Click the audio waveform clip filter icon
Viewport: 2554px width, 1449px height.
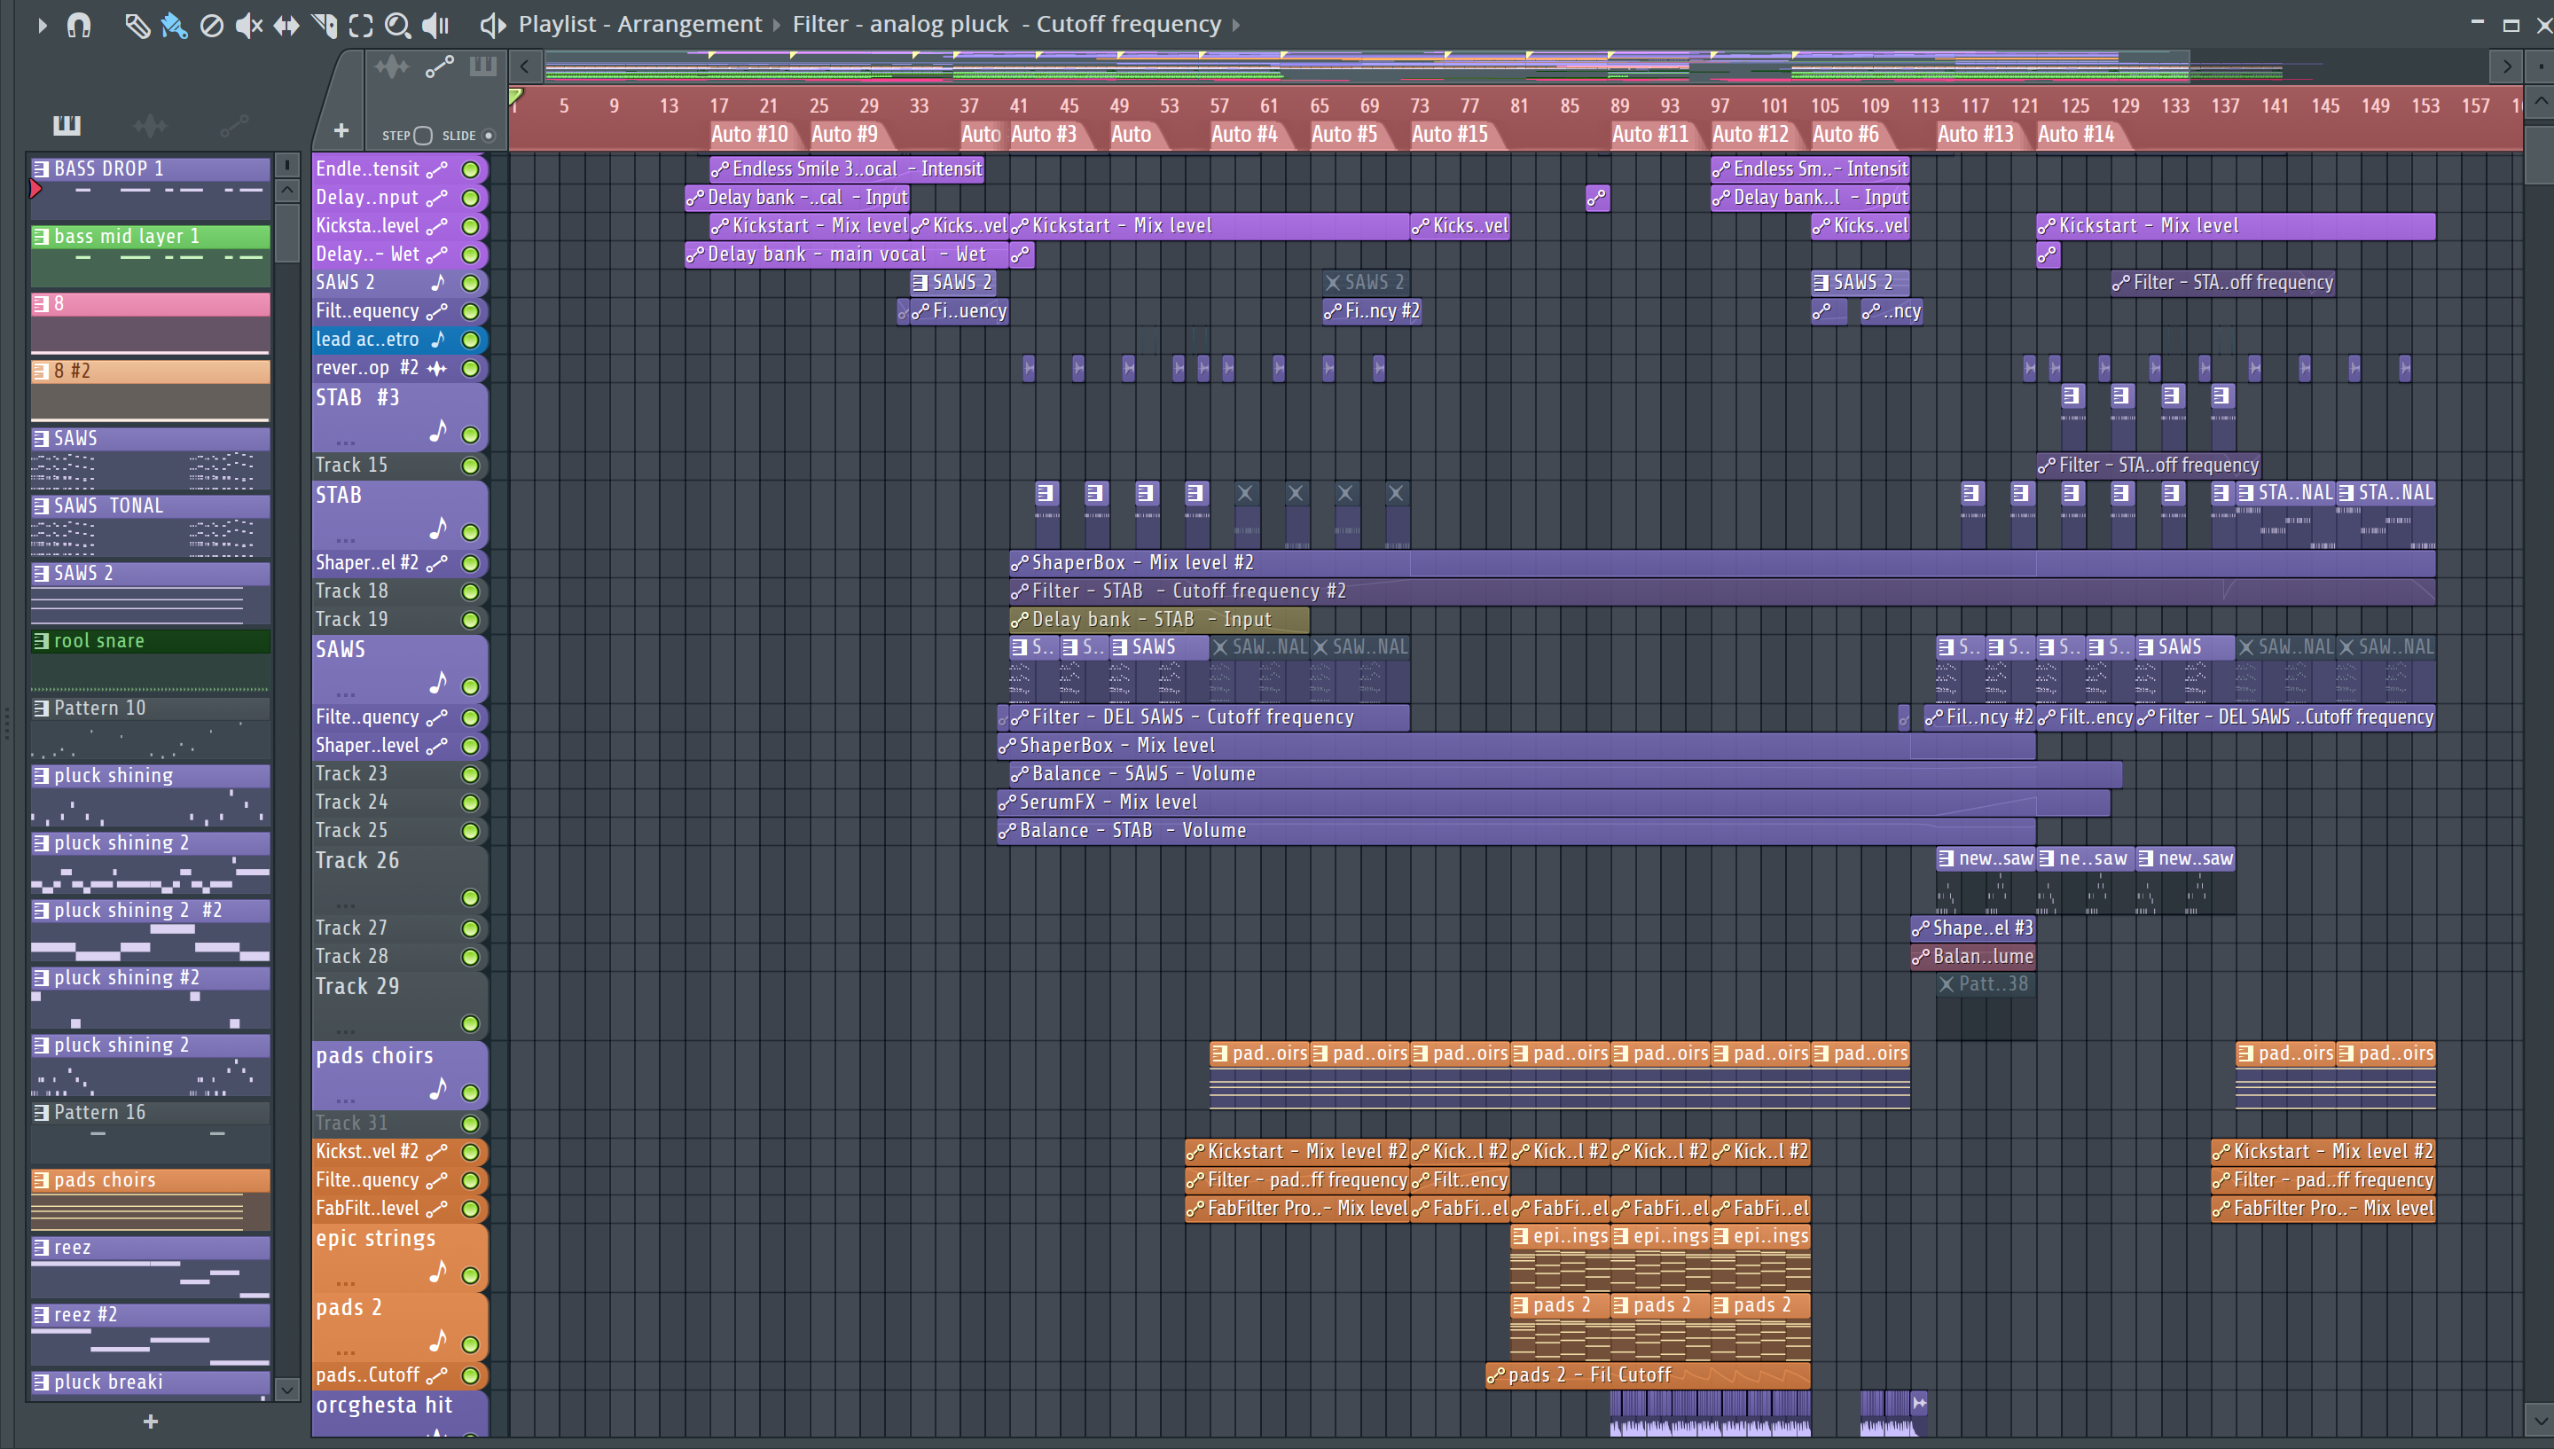point(391,67)
